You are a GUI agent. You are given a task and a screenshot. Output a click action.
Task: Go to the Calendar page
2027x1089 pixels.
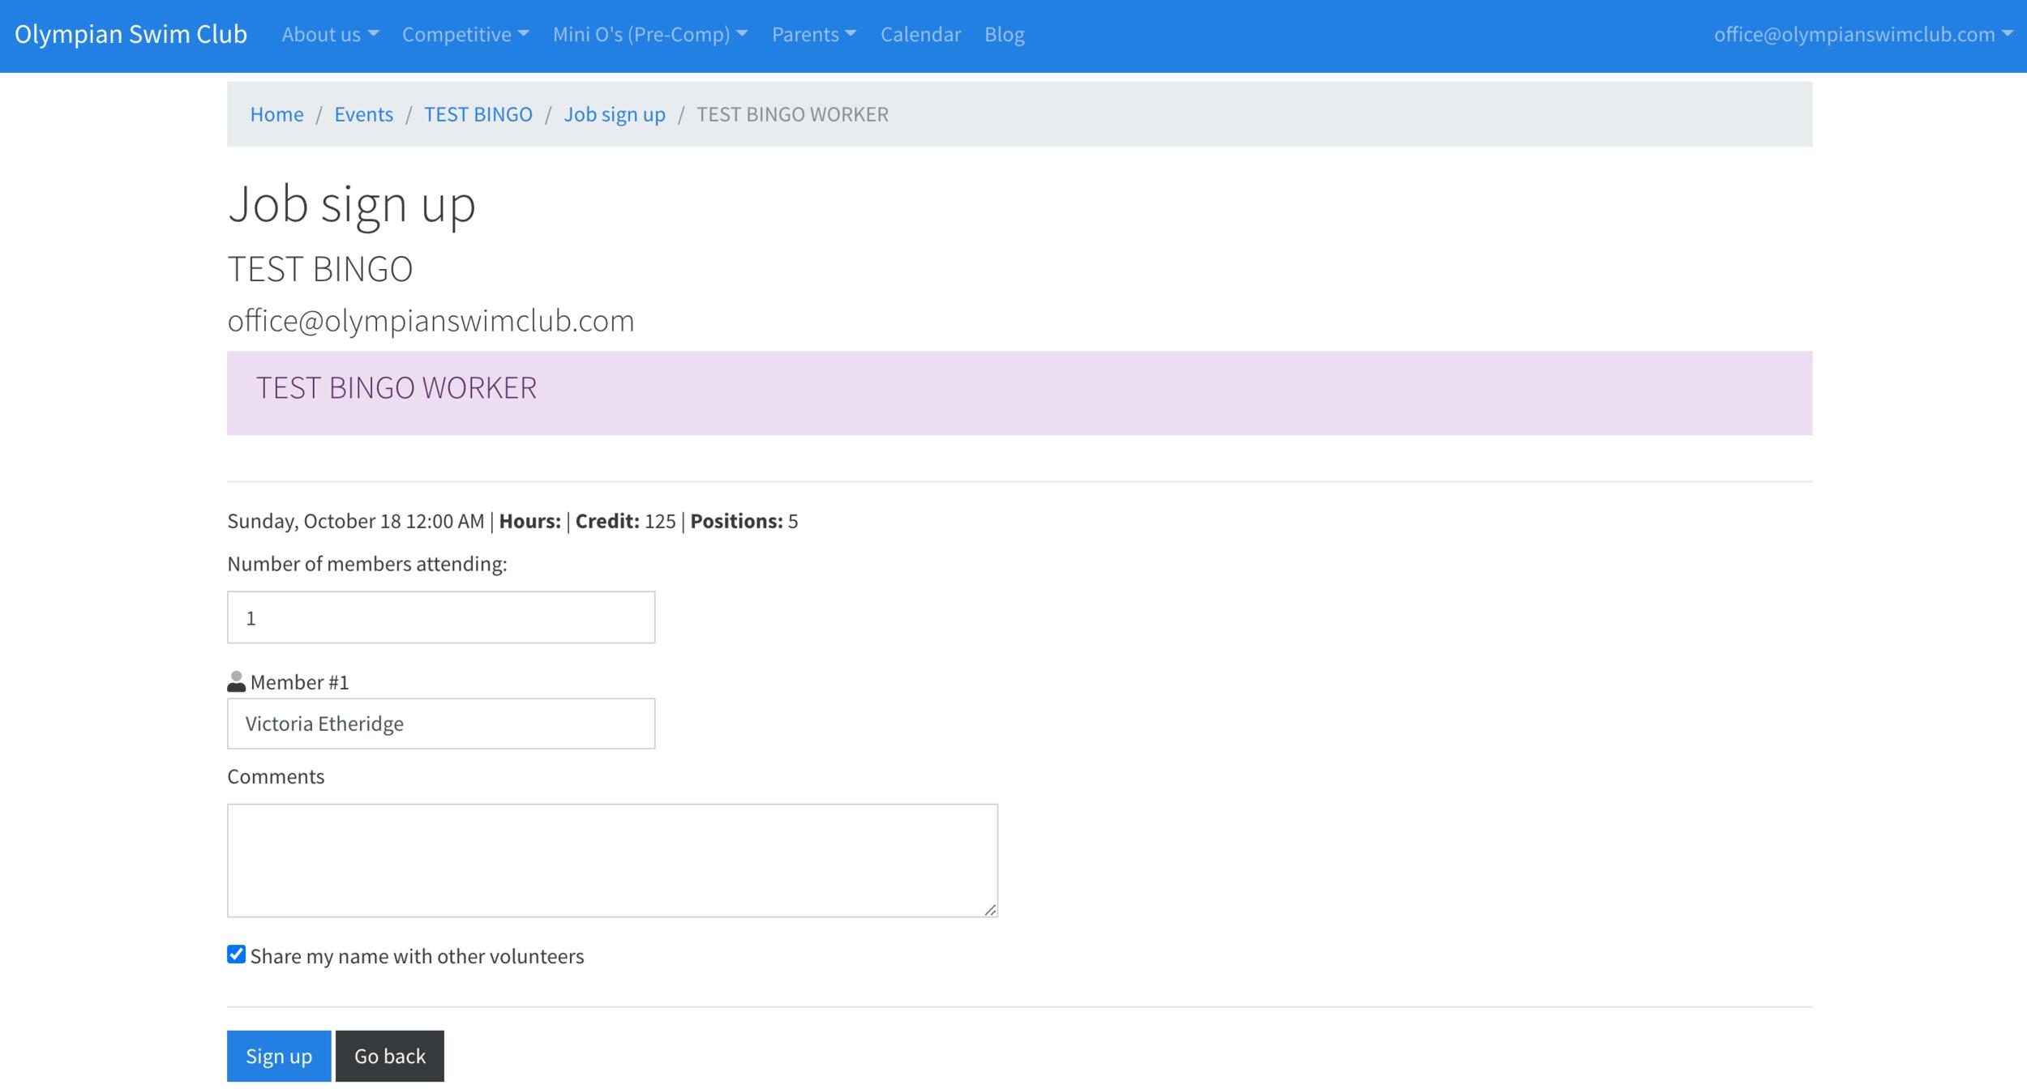click(x=920, y=35)
